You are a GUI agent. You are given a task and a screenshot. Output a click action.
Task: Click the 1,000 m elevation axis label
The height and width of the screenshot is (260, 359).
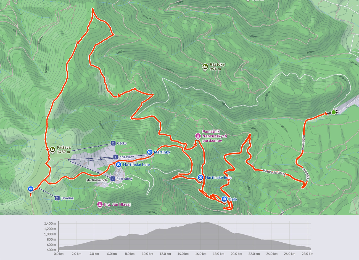50,234
